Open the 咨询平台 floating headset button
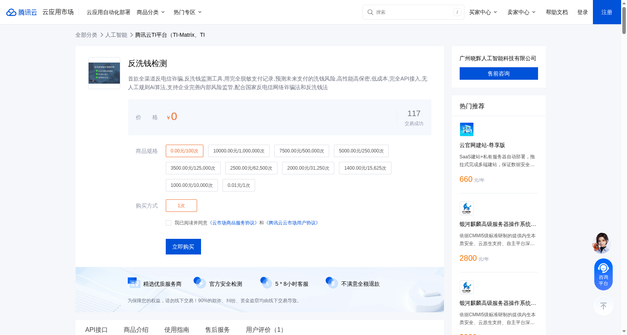This screenshot has width=627, height=335. pos(603,274)
